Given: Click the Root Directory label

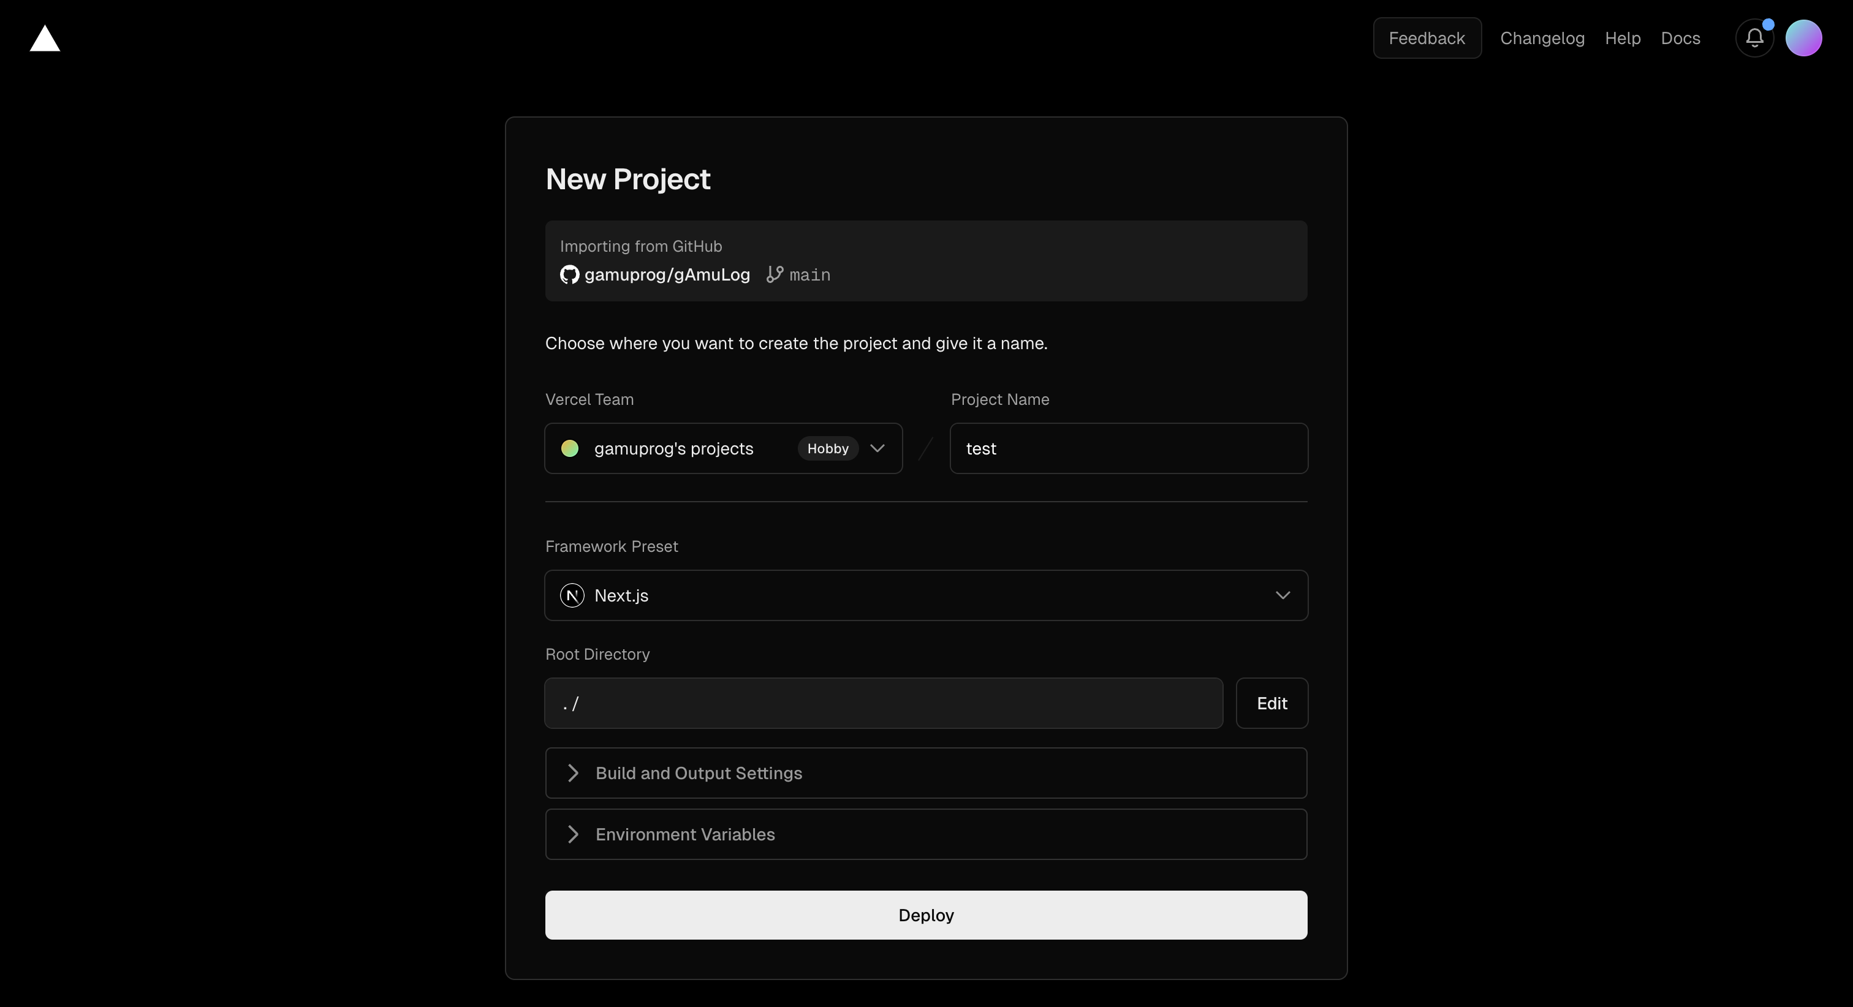Looking at the screenshot, I should coord(597,655).
